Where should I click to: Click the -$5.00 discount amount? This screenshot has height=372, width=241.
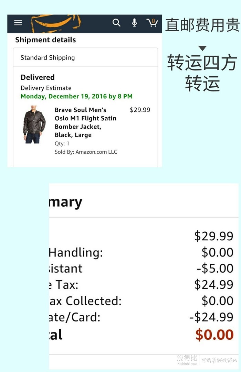tap(215, 268)
